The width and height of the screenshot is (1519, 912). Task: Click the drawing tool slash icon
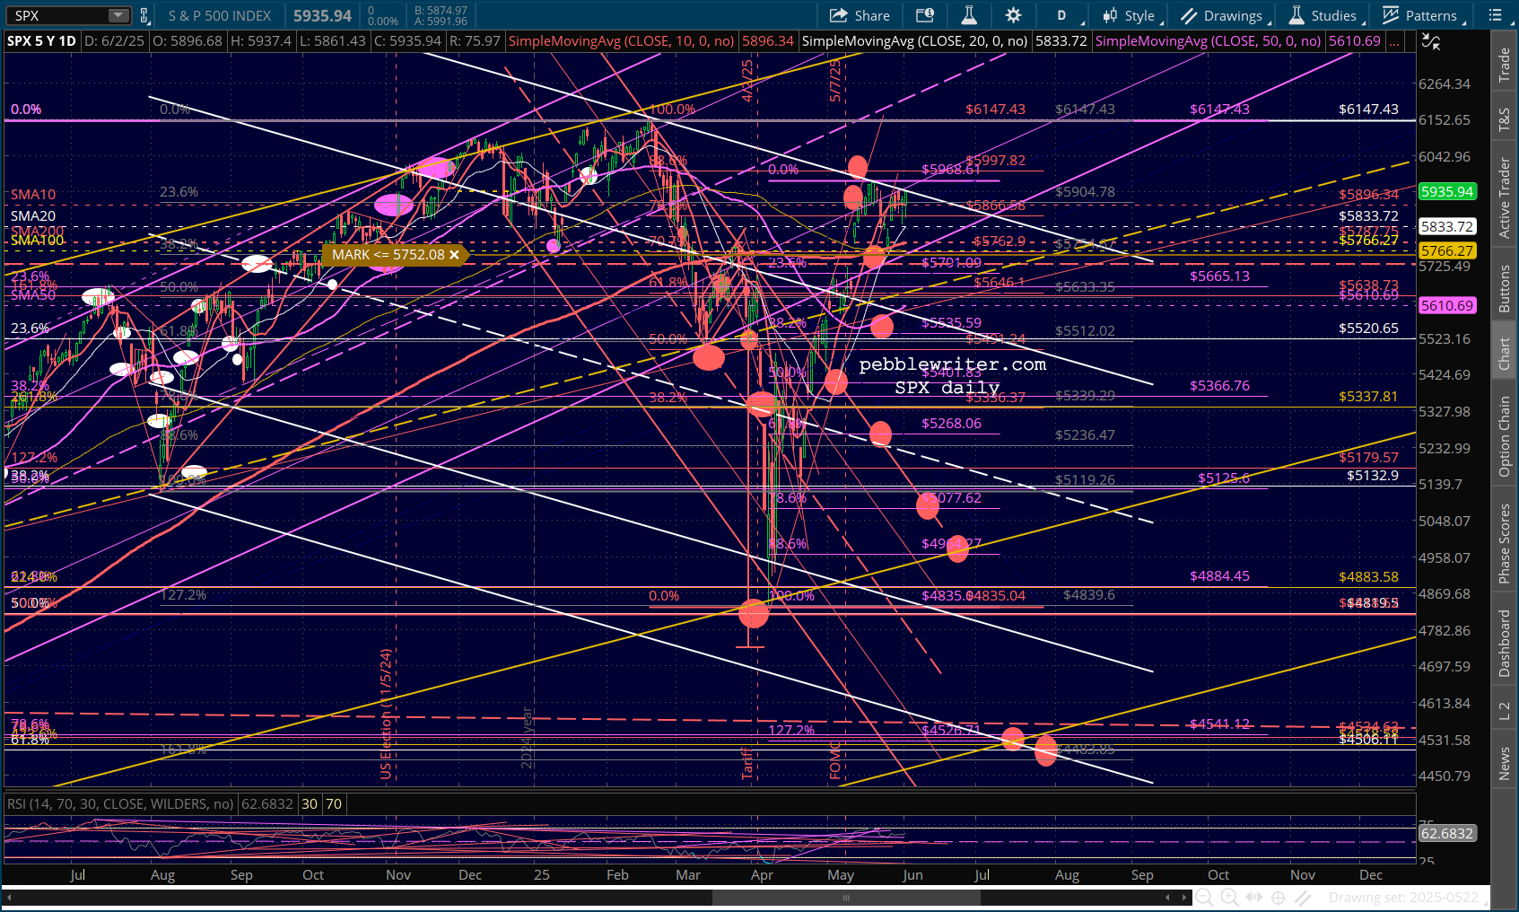(1303, 898)
